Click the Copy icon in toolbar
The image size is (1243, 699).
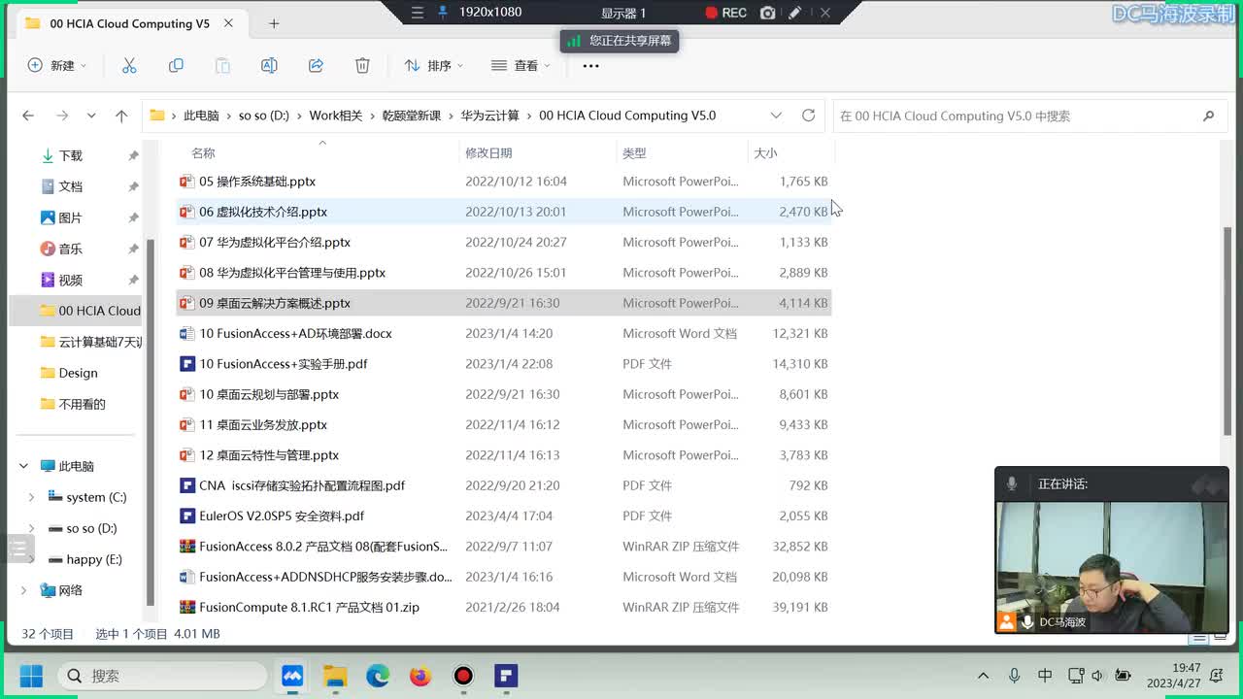point(176,65)
